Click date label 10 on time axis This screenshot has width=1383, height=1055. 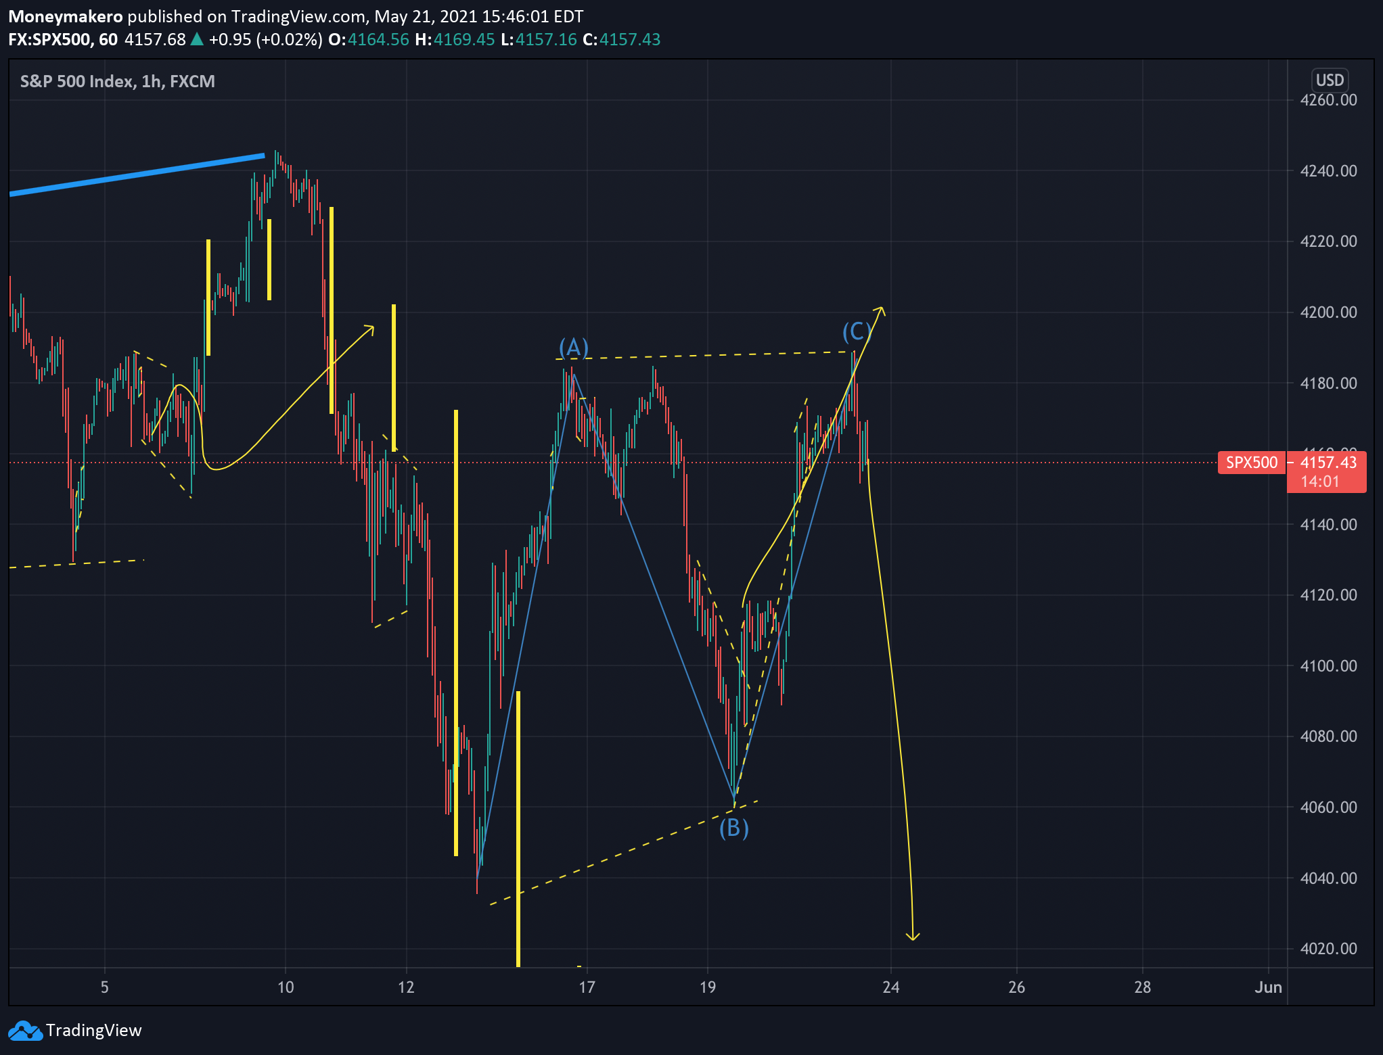(286, 987)
